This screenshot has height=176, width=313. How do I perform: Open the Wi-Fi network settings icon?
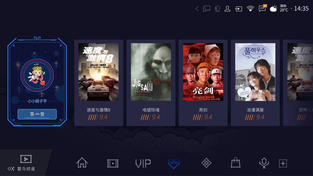(x=250, y=8)
